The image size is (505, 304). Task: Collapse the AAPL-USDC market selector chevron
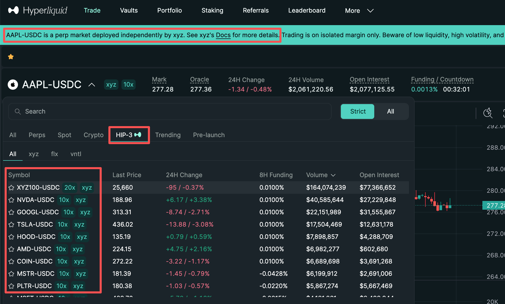pyautogui.click(x=92, y=85)
